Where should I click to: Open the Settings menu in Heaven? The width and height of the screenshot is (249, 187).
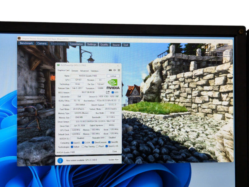click(x=92, y=44)
